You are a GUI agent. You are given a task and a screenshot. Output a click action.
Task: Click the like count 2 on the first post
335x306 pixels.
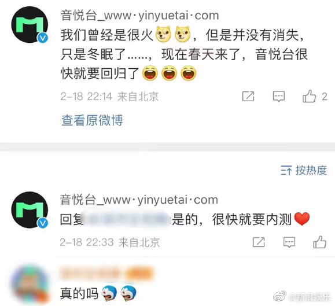click(325, 97)
